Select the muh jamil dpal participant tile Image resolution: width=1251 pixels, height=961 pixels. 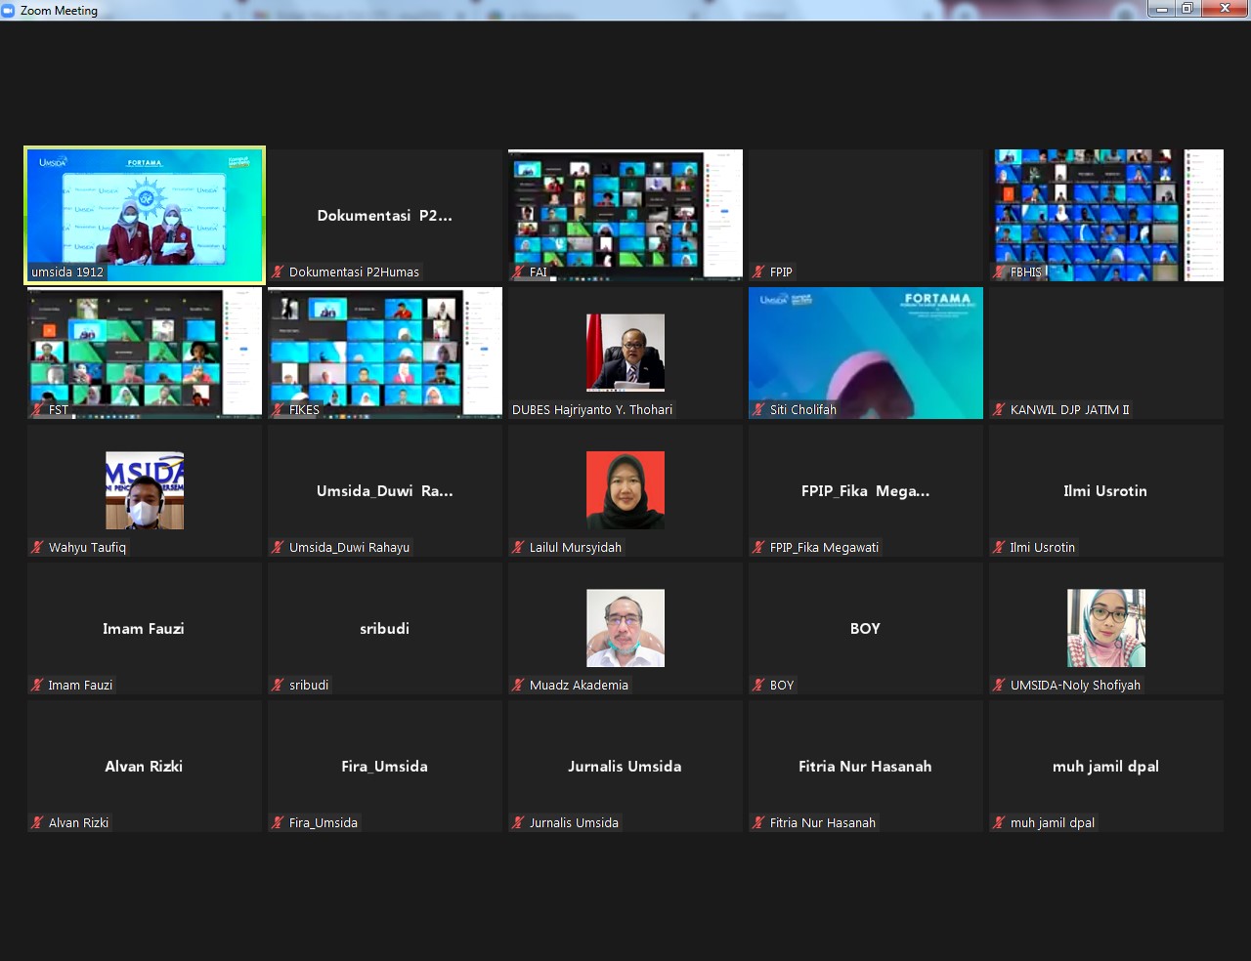pyautogui.click(x=1105, y=766)
